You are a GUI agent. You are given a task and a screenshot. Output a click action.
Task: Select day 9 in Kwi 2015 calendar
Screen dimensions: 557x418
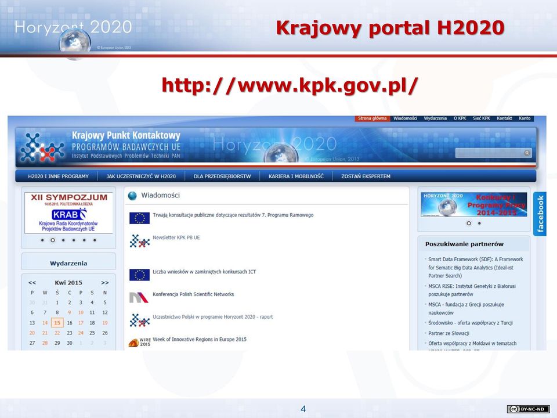pos(70,312)
